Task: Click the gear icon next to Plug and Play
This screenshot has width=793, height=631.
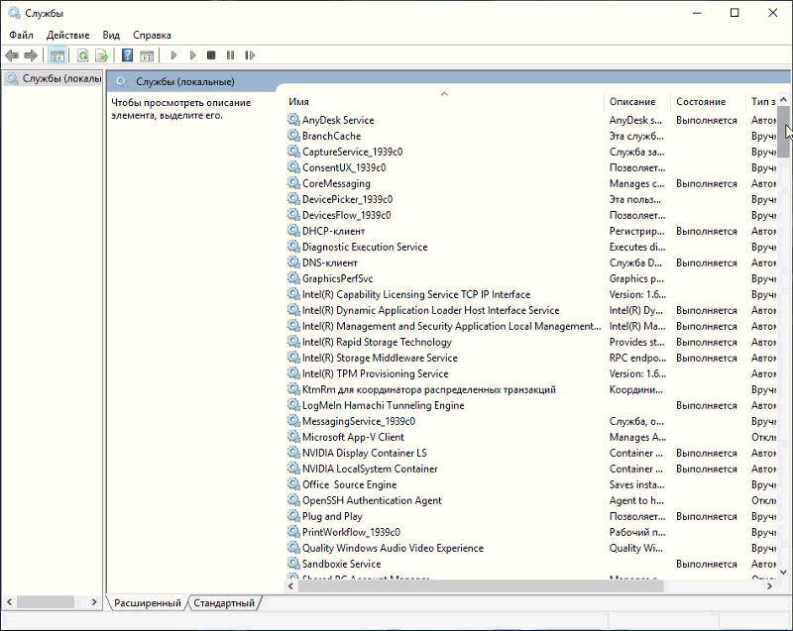Action: (293, 516)
